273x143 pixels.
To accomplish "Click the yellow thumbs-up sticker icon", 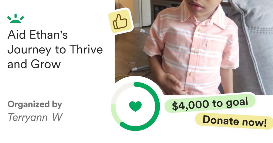I will click(x=120, y=22).
